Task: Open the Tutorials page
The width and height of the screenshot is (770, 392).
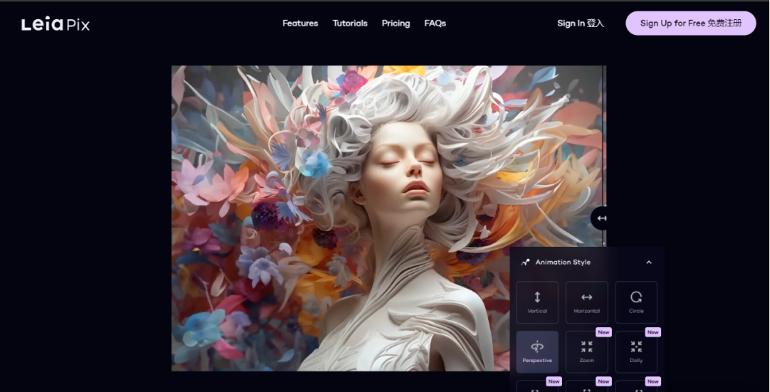Action: pyautogui.click(x=350, y=23)
